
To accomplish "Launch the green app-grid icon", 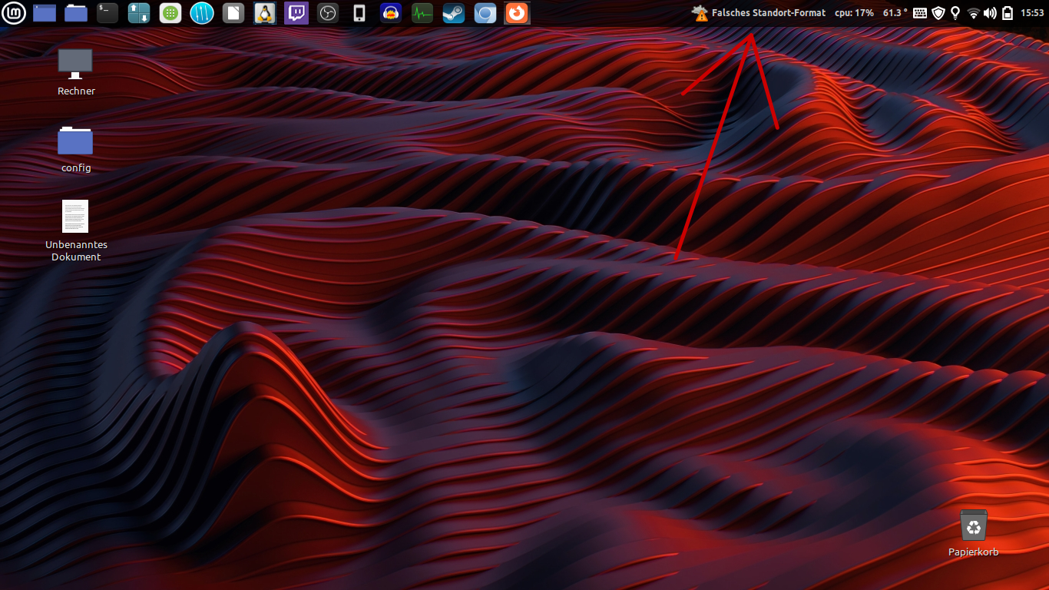I will 170,12.
